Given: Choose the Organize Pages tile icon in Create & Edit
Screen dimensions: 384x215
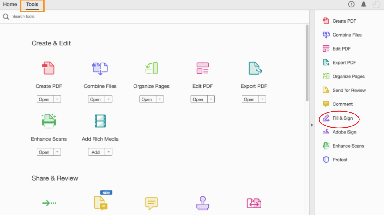Looking at the screenshot, I should (x=151, y=68).
